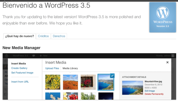Close the Insert Media dialog with X
178x104 pixels.
(x=167, y=62)
